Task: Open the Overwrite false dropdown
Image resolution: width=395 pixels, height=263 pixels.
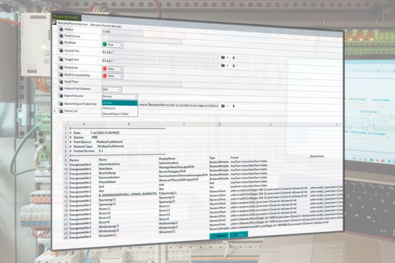Action: 113,69
